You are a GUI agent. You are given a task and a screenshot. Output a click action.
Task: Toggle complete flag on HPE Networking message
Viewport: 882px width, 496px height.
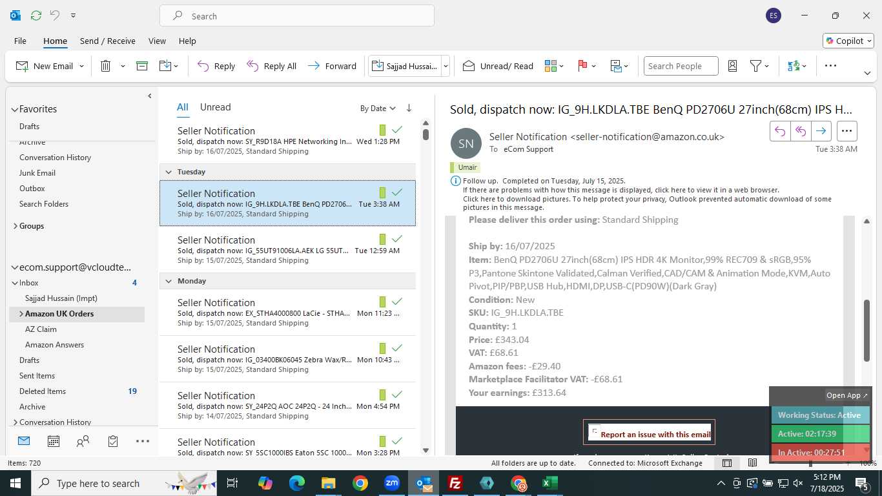(x=397, y=130)
